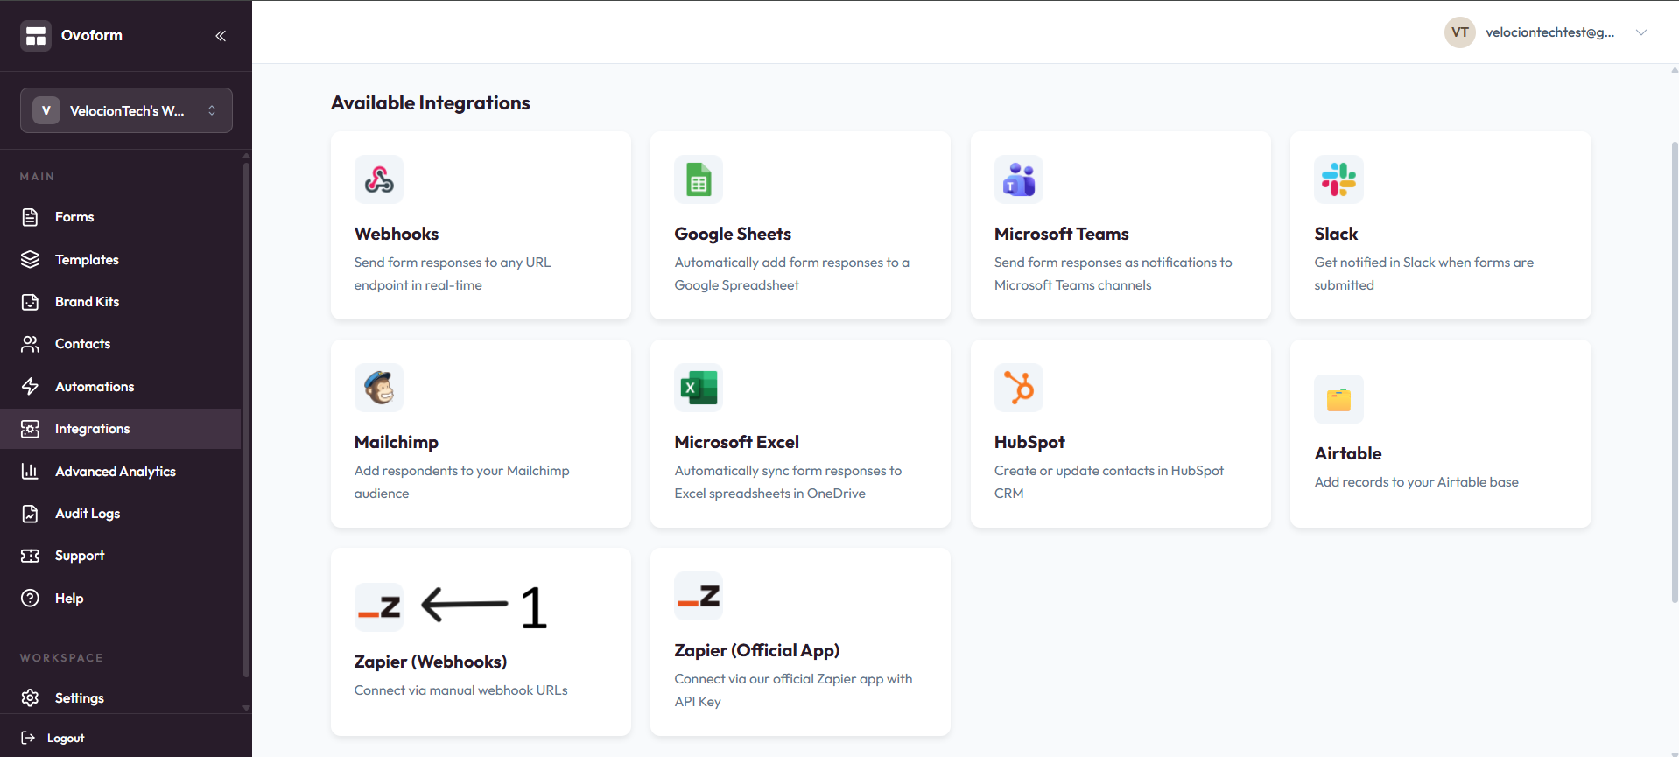Choose HubSpot integration title
This screenshot has height=757, width=1679.
pyautogui.click(x=1029, y=442)
